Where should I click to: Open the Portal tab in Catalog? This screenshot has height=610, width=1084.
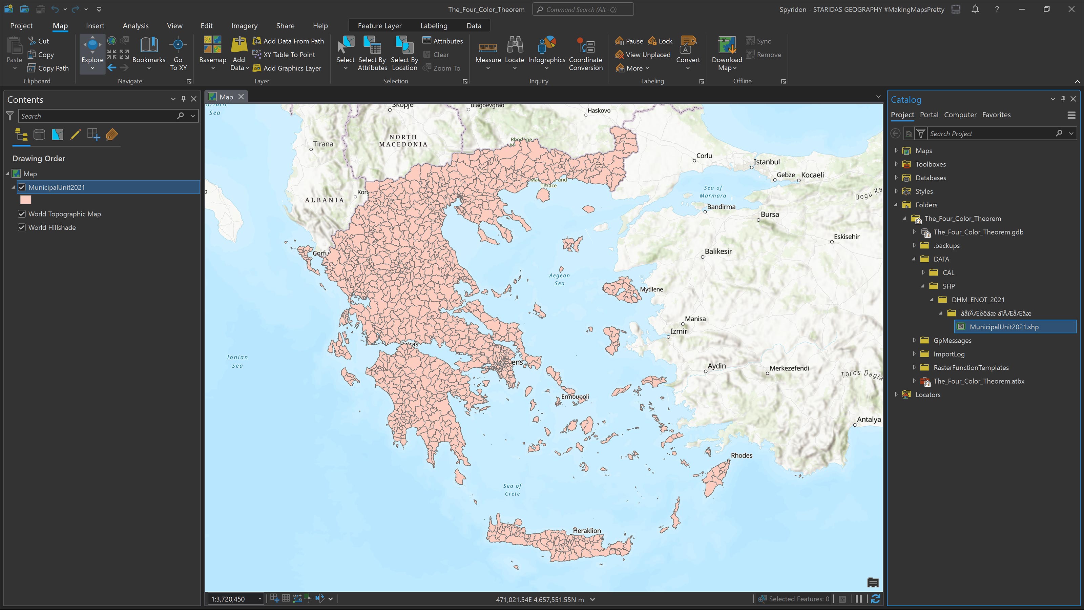click(929, 115)
